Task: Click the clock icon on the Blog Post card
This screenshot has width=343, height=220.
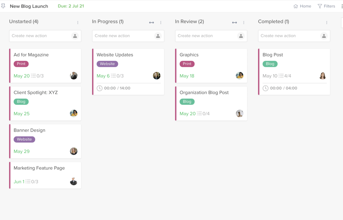Action: pyautogui.click(x=266, y=88)
